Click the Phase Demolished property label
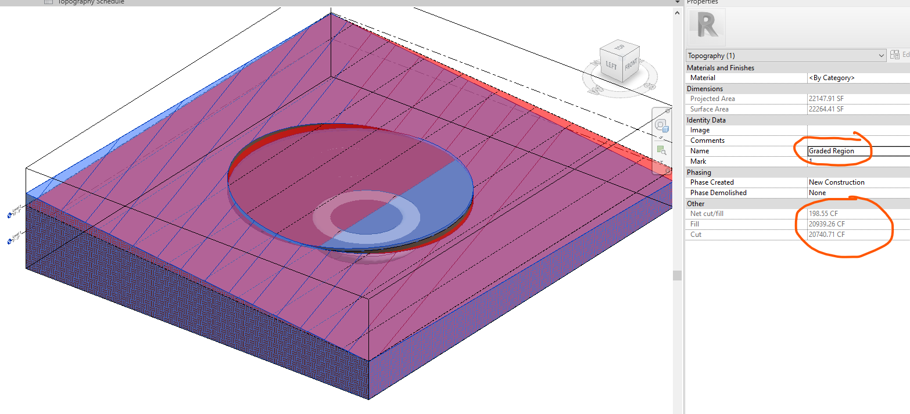The width and height of the screenshot is (910, 414). coord(718,193)
